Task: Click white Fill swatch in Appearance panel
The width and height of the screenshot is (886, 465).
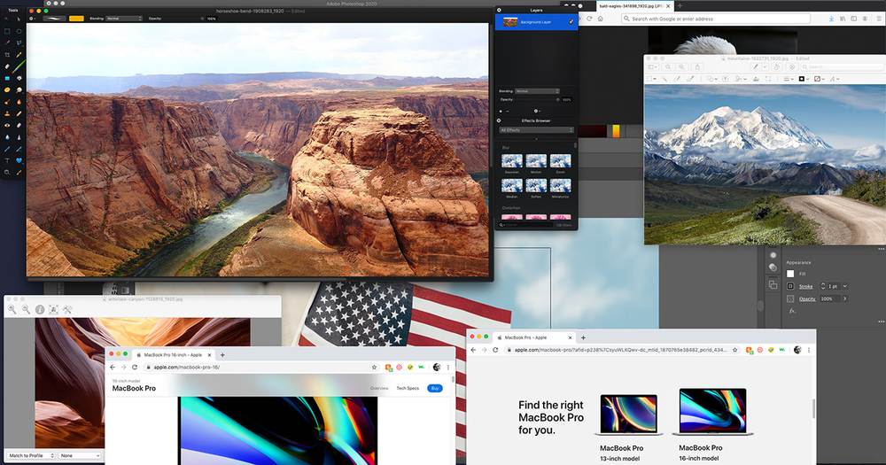Action: click(790, 274)
